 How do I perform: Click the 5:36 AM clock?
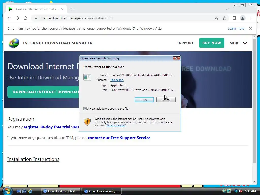(250, 191)
